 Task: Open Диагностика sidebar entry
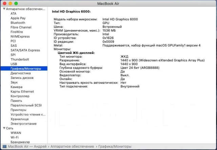(21, 73)
